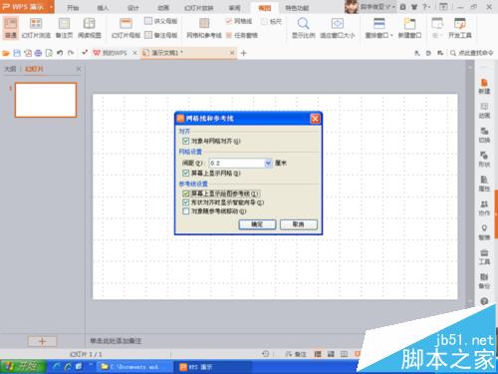Toggle 屏幕上显示网格 checkbox
The image size is (498, 374).
point(186,173)
